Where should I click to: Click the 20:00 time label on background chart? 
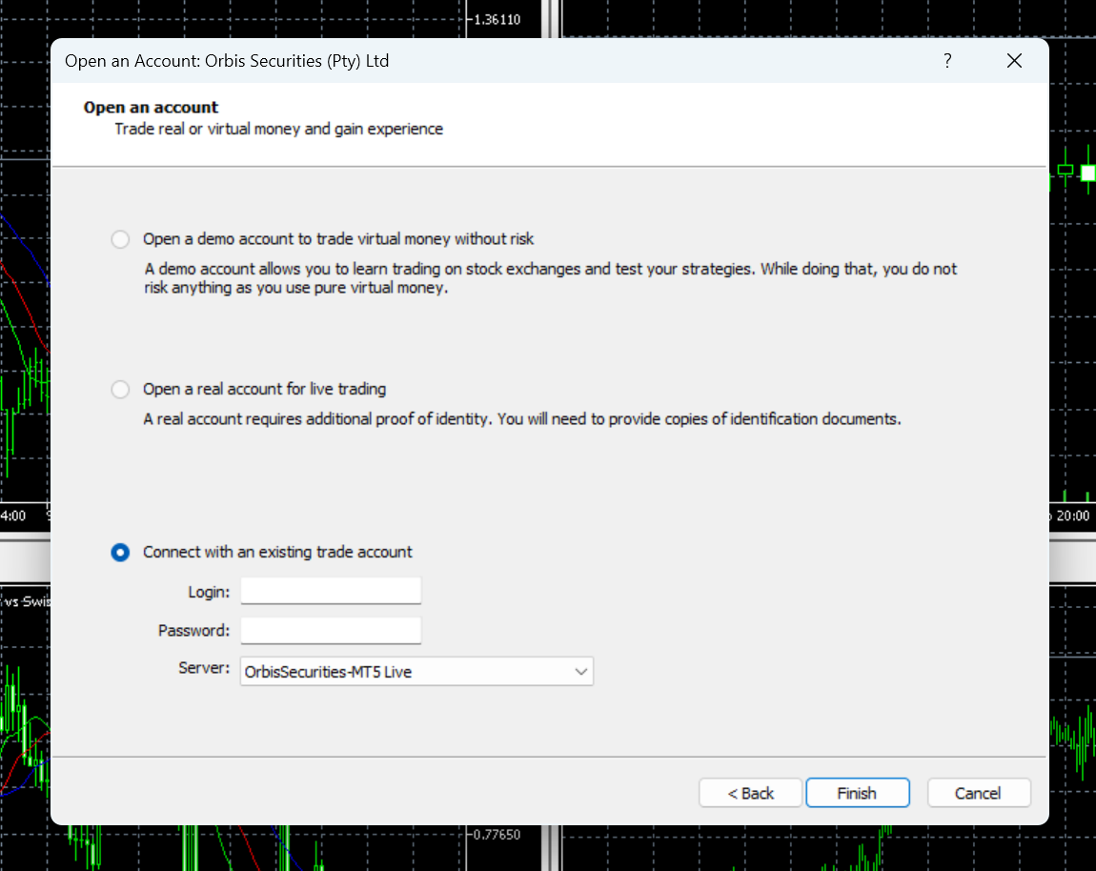coord(1073,516)
